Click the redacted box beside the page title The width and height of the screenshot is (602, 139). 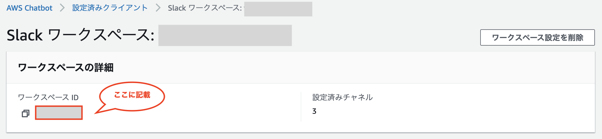pyautogui.click(x=225, y=35)
